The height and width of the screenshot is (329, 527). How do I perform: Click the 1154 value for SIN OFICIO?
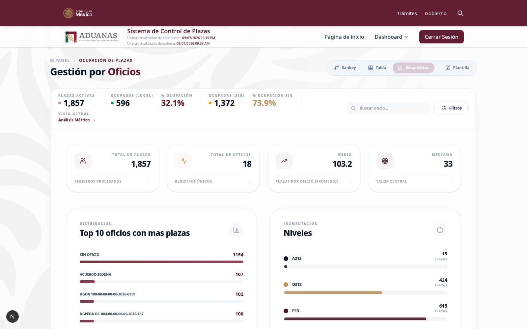pos(238,255)
